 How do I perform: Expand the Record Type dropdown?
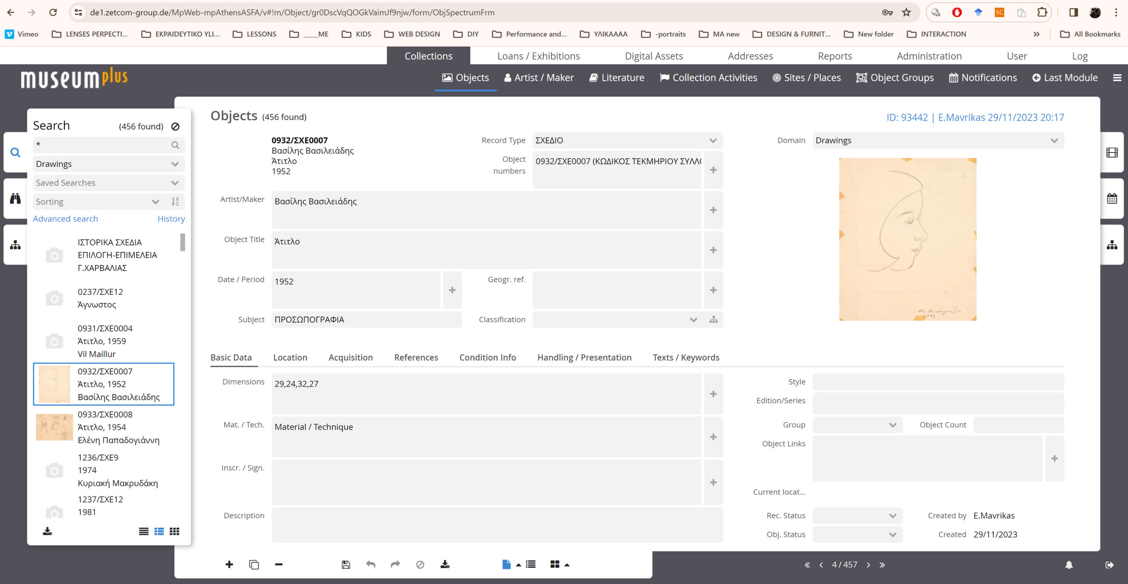(712, 141)
